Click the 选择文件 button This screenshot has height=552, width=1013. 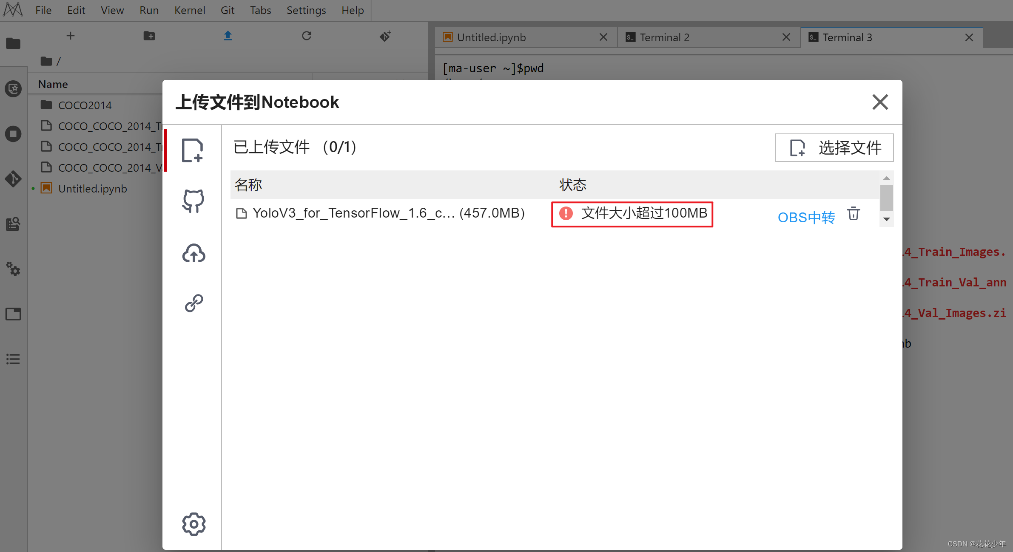pos(834,148)
